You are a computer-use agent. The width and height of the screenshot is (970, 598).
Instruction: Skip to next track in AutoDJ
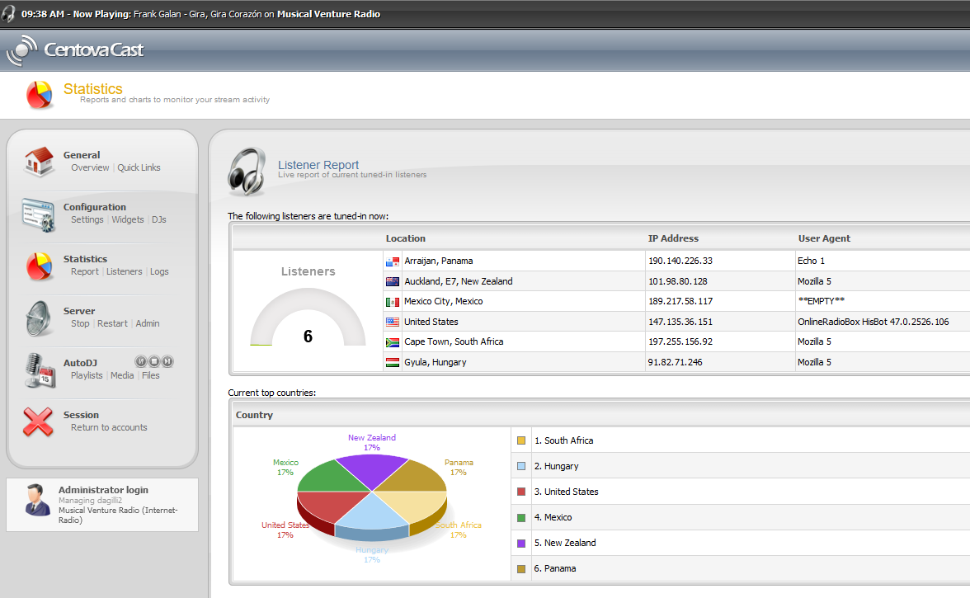[167, 361]
